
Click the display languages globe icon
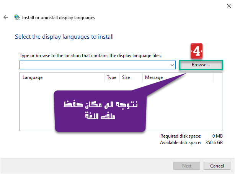pos(17,17)
